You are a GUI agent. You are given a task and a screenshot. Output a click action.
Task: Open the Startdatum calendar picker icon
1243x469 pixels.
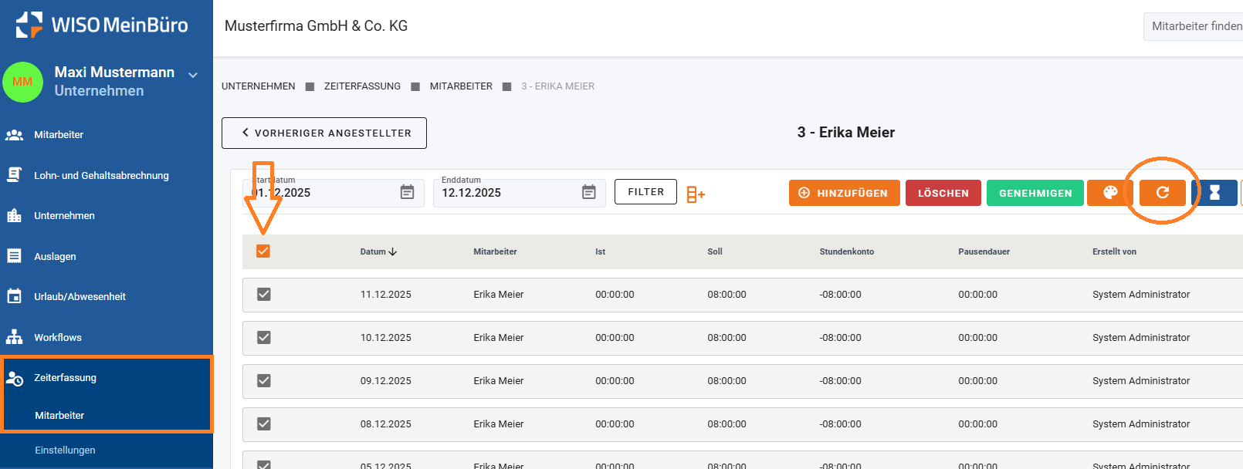pos(407,192)
